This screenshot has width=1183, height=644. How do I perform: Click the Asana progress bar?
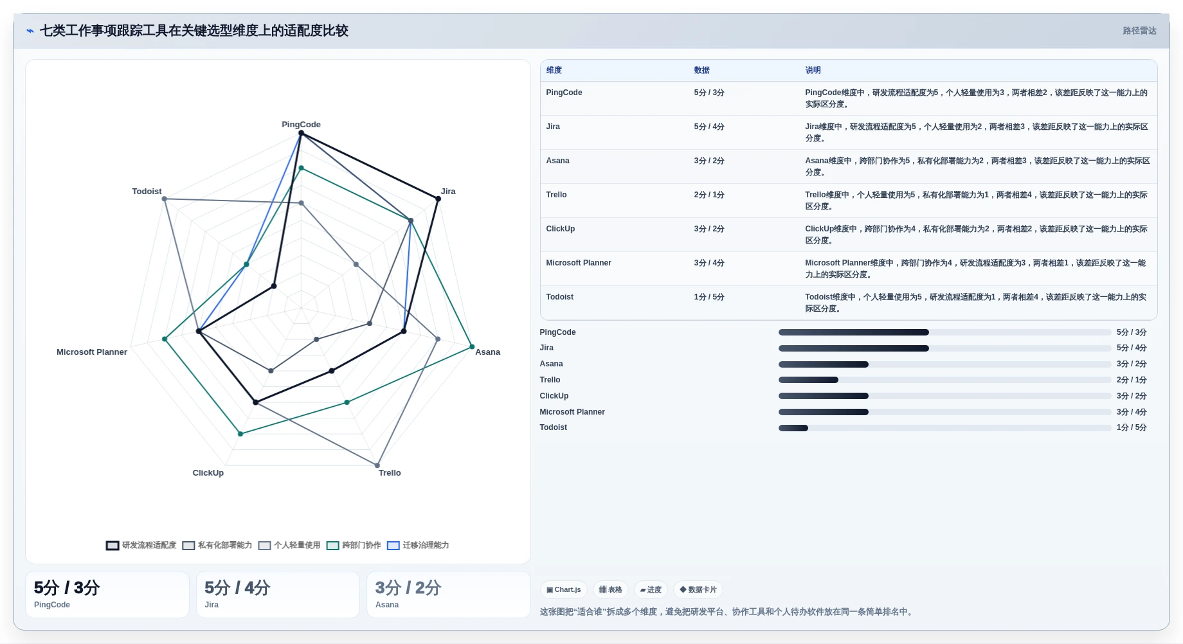click(944, 364)
